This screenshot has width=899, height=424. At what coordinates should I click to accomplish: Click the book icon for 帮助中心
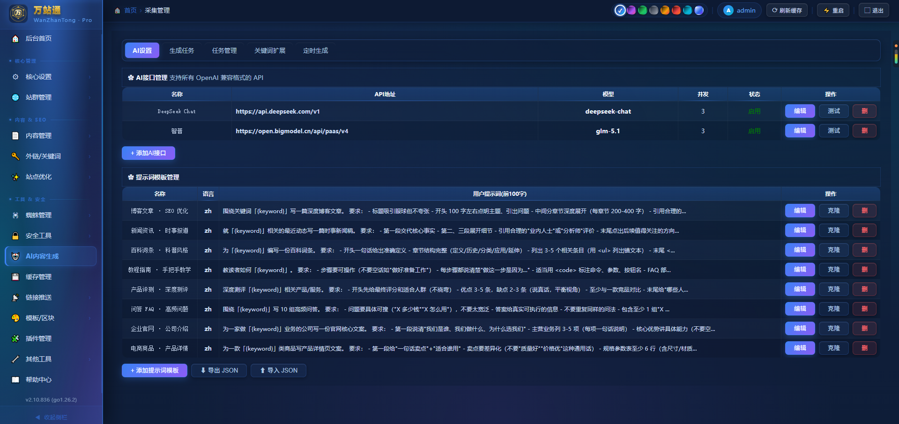(x=15, y=380)
